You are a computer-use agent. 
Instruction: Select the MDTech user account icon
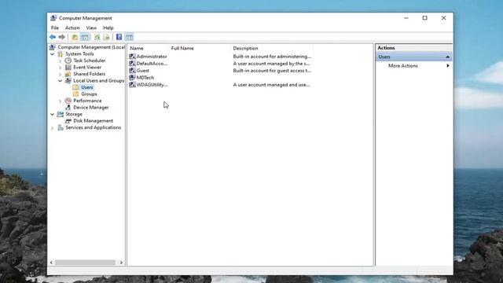click(x=132, y=78)
